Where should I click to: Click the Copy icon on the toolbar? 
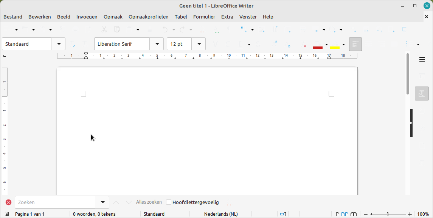point(116,29)
